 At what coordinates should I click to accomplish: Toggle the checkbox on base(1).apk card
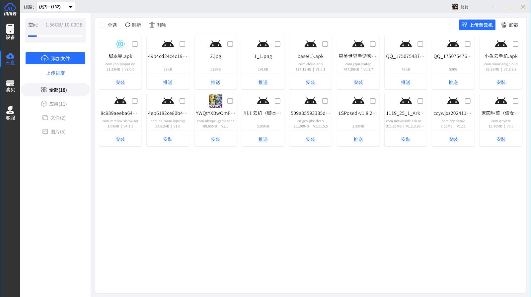click(325, 44)
